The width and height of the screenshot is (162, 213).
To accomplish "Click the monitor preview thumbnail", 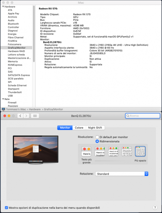I will click(x=36, y=149).
